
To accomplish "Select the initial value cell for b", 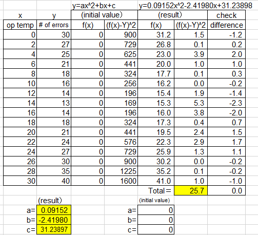I will click(x=156, y=220).
